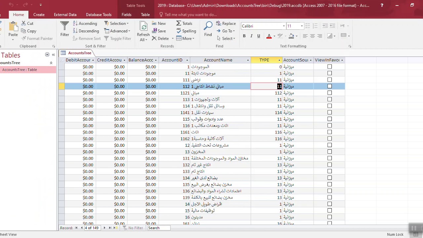Go to first record navigation button
The image size is (423, 238).
click(76, 228)
